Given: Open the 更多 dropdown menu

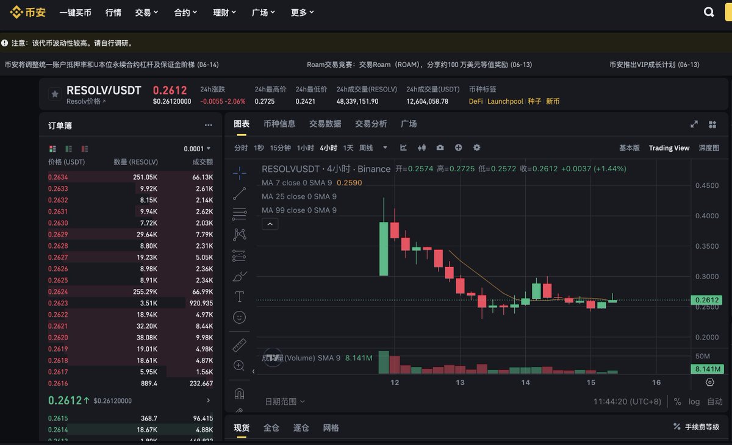Looking at the screenshot, I should pyautogui.click(x=303, y=12).
